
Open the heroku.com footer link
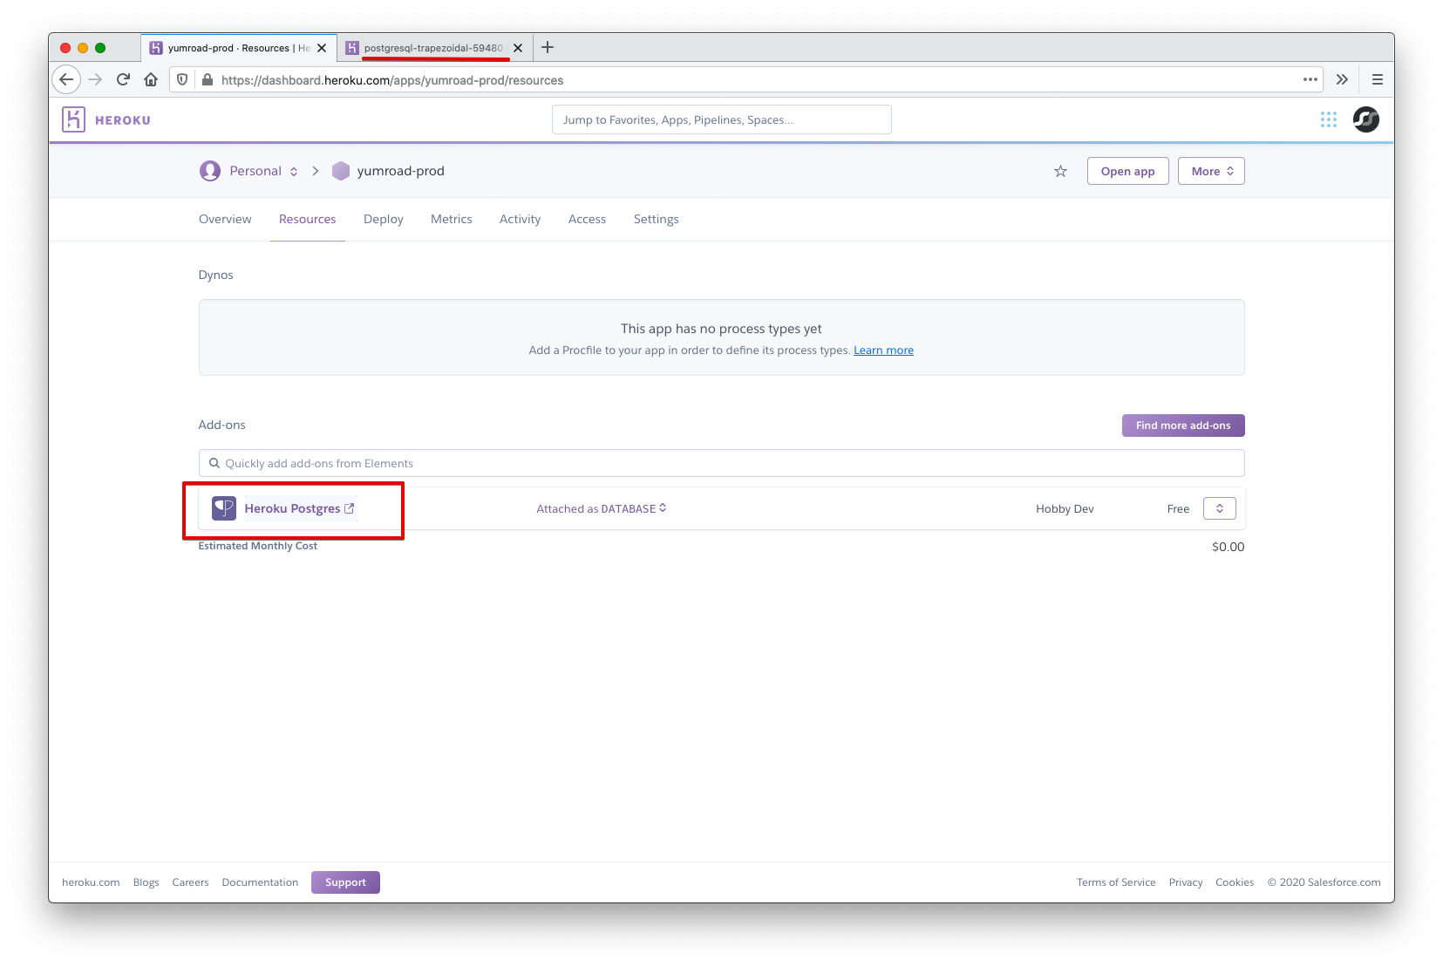91,882
